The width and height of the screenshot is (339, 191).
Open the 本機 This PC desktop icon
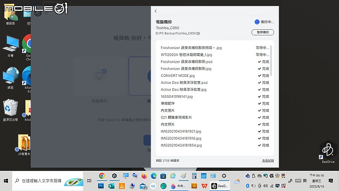10,46
